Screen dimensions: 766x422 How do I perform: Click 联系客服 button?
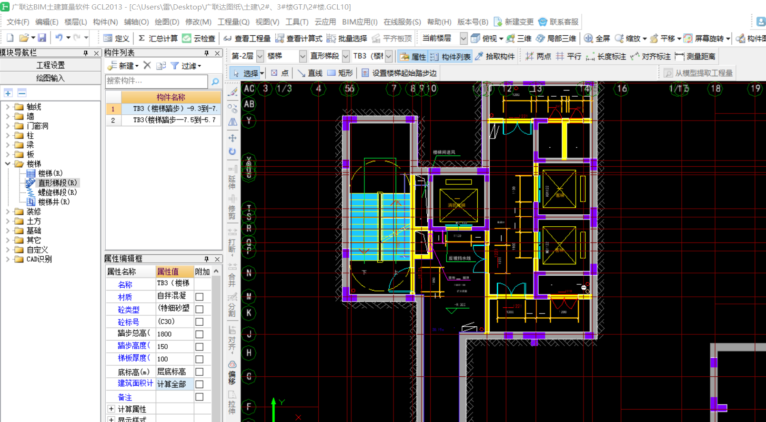click(558, 22)
